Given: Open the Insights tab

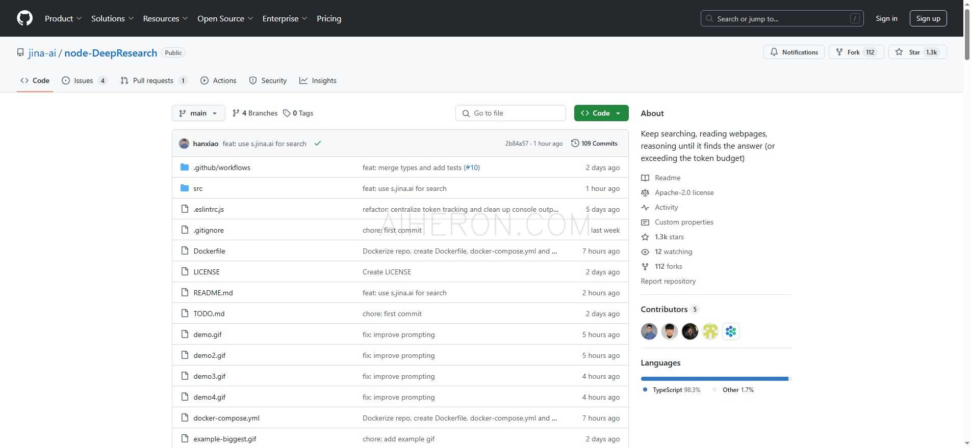Looking at the screenshot, I should [318, 80].
